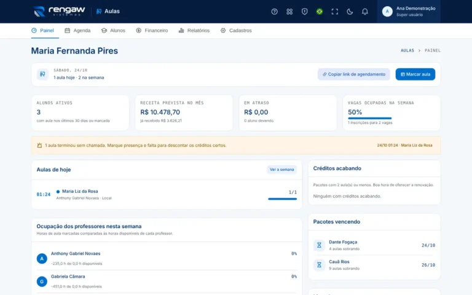Click the warning banner about missing chamada
This screenshot has width=472, height=295.
236,146
